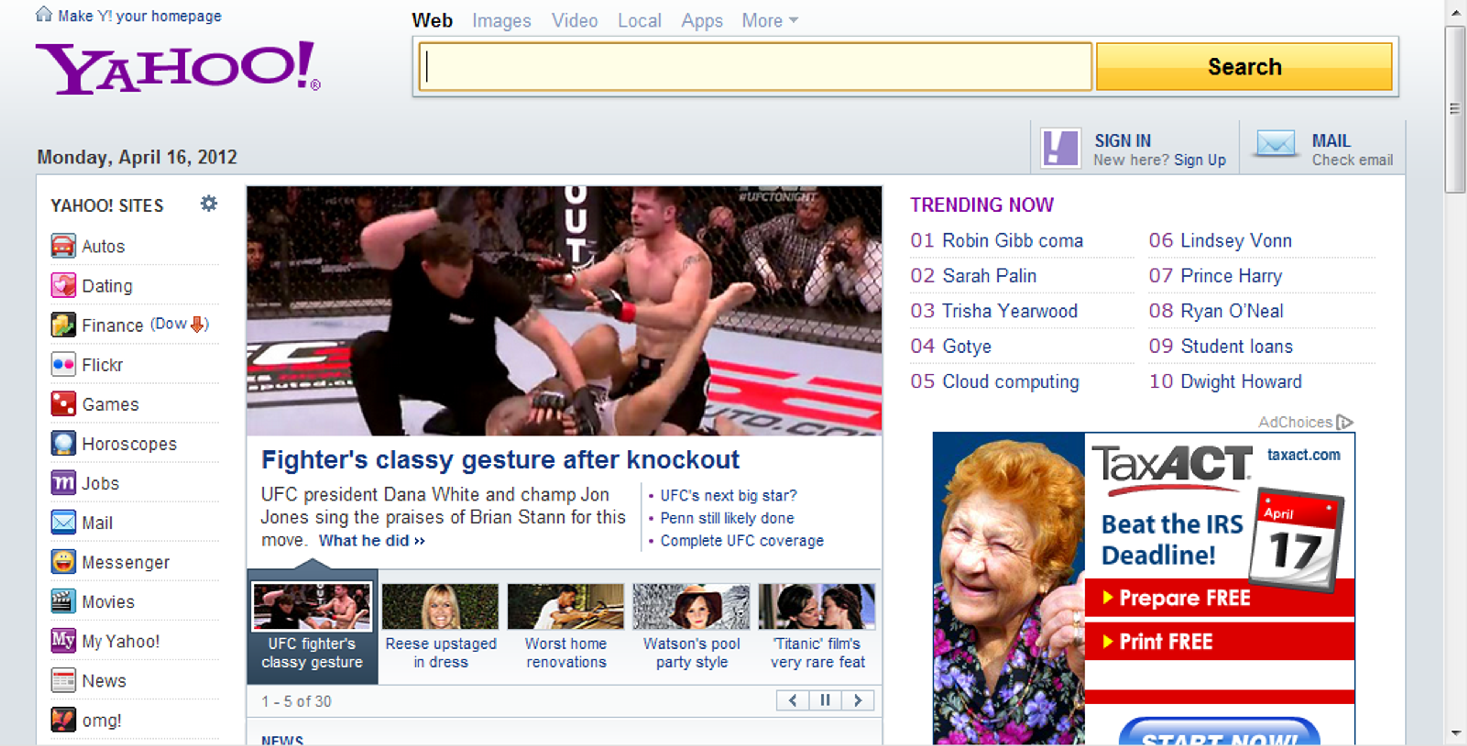Go to previous carousel stories
This screenshot has height=746, width=1467.
[792, 700]
